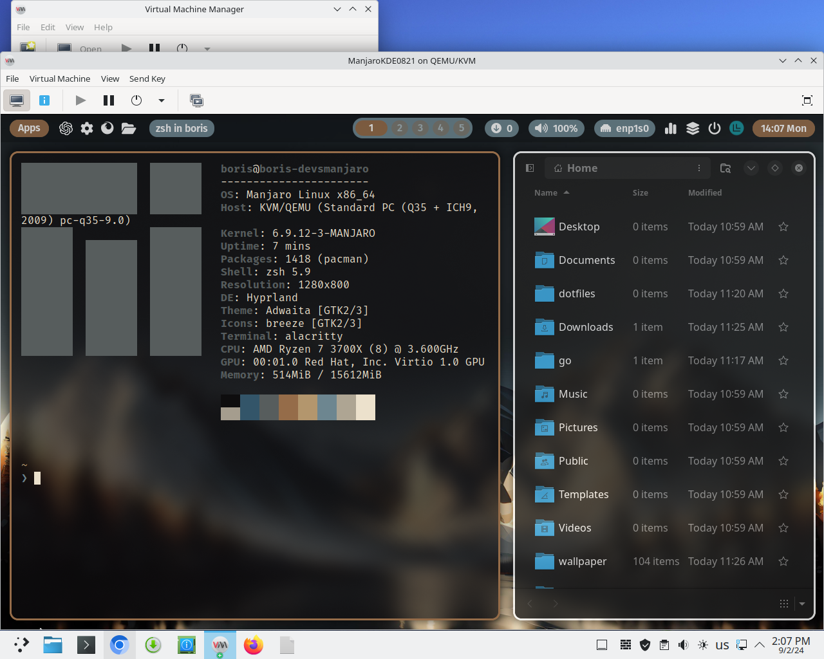Open the File menu of the VM viewer
824x659 pixels.
(12, 79)
